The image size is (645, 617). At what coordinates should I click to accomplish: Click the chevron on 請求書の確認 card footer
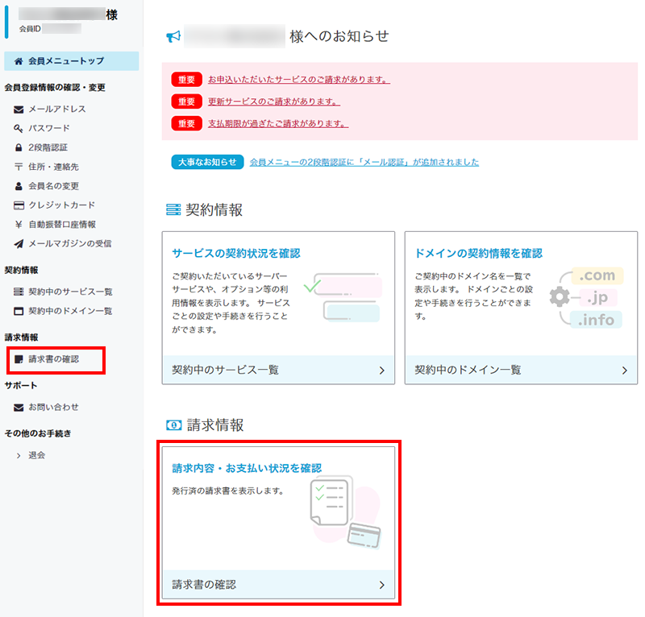tap(381, 586)
